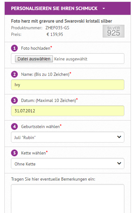Open the Kette wählen dropdown
Screen dimensions: 135x213
point(68,163)
